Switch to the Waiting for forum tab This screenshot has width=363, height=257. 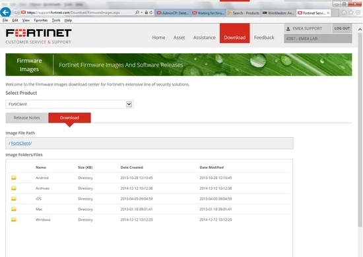(209, 13)
